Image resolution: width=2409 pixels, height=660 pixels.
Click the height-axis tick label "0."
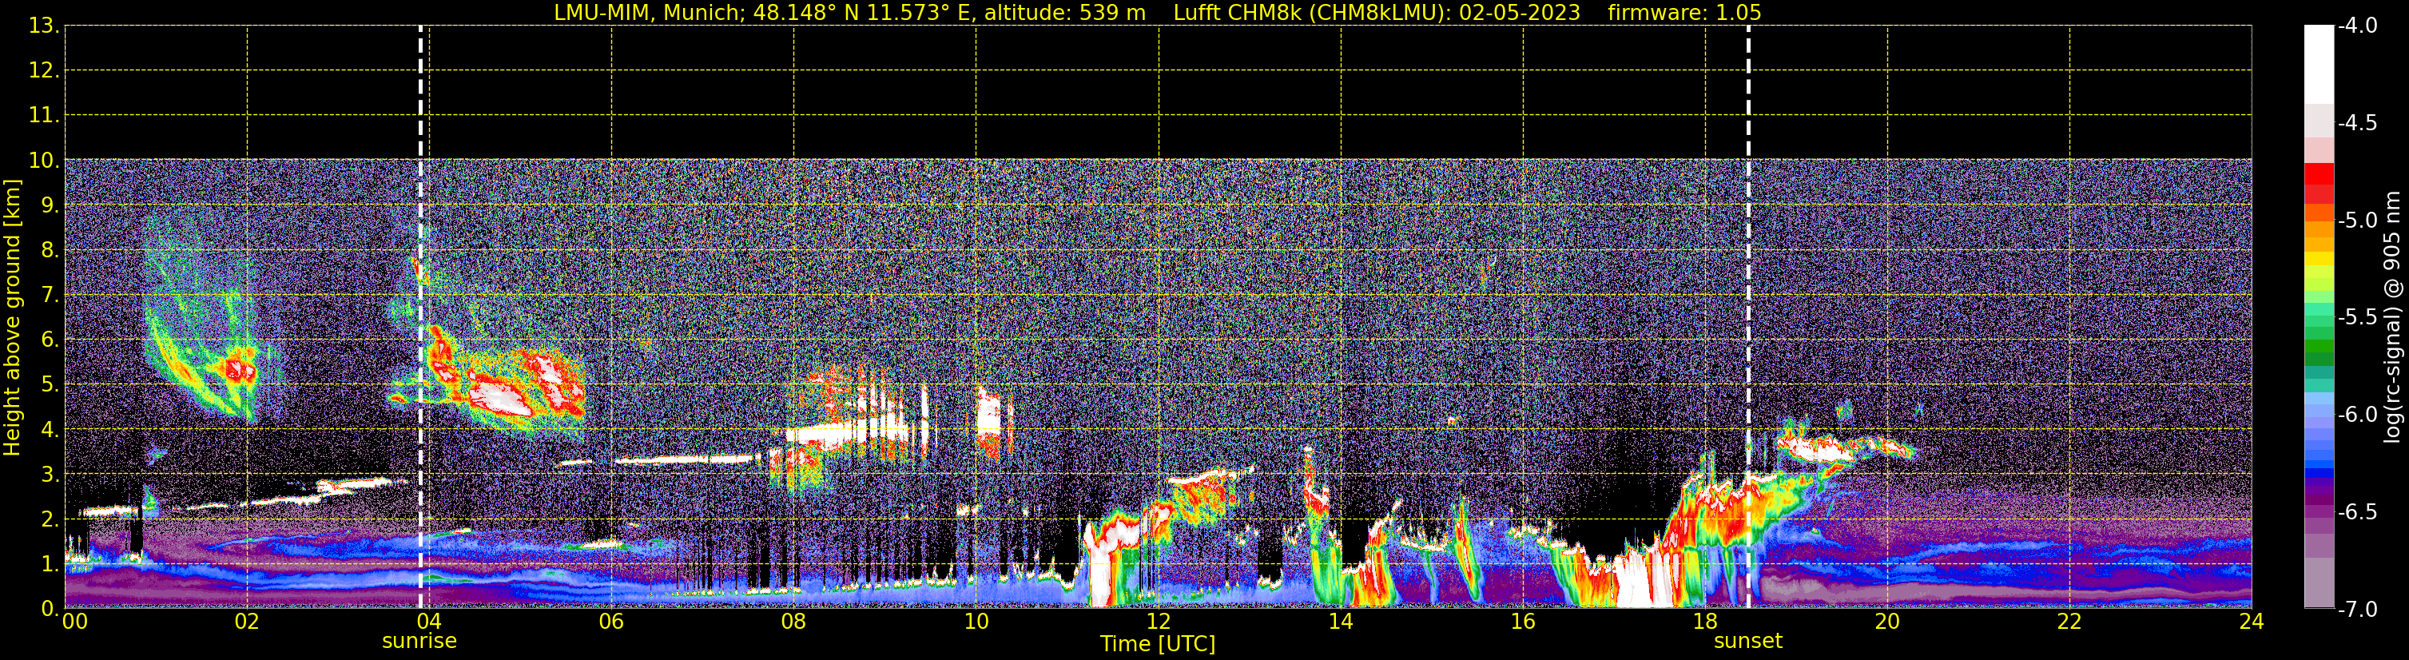(50, 609)
